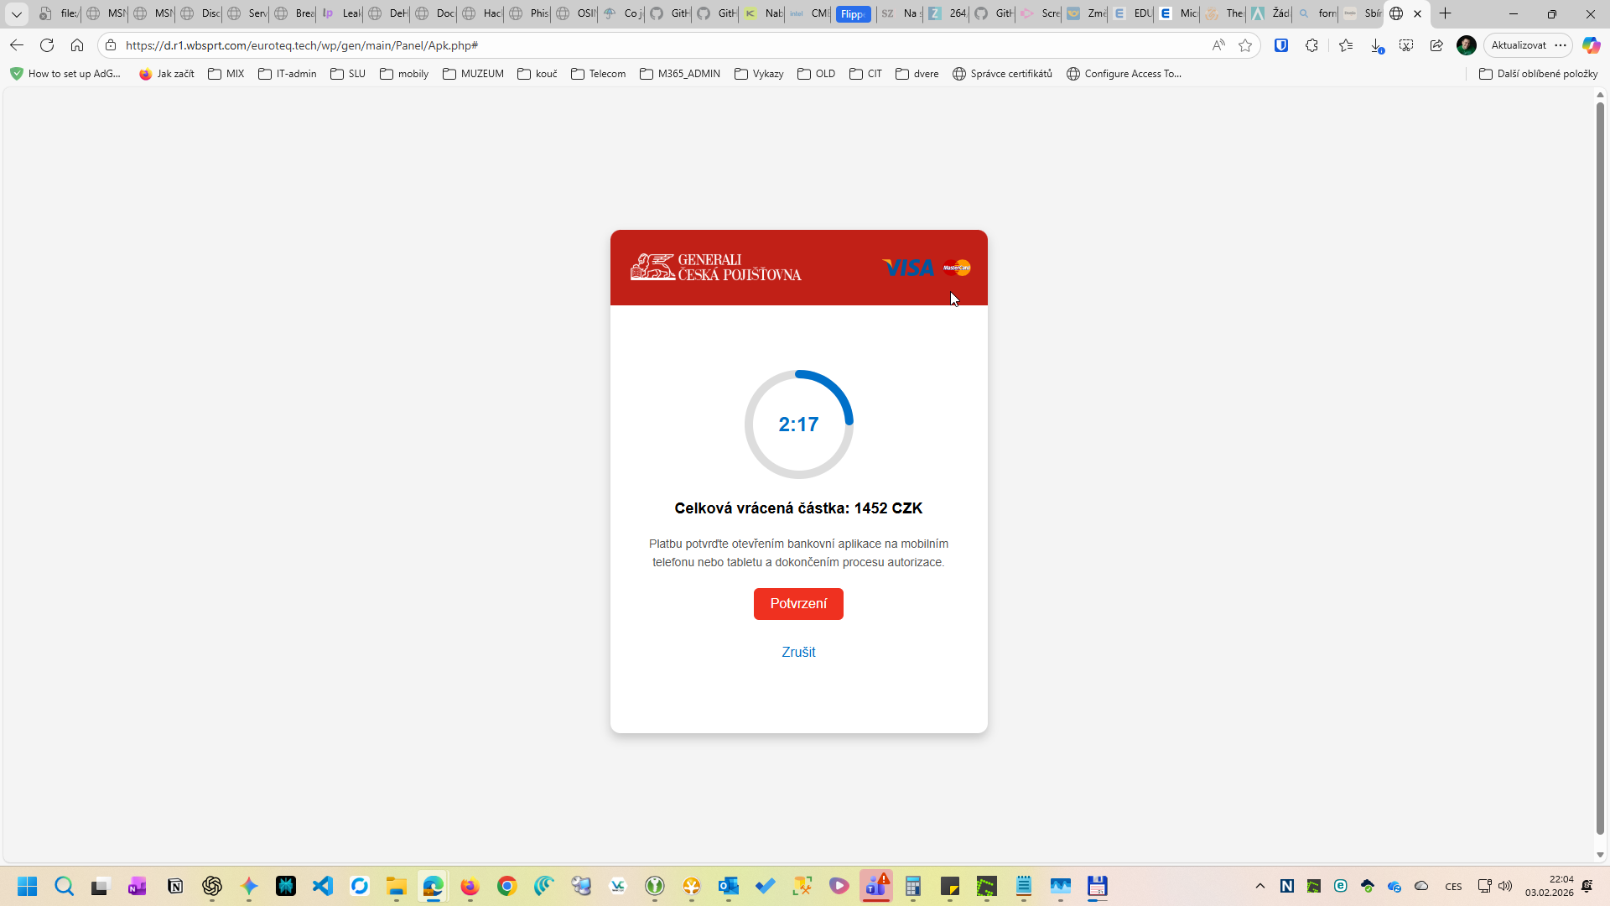Reload the page with the refresh icon

click(47, 45)
